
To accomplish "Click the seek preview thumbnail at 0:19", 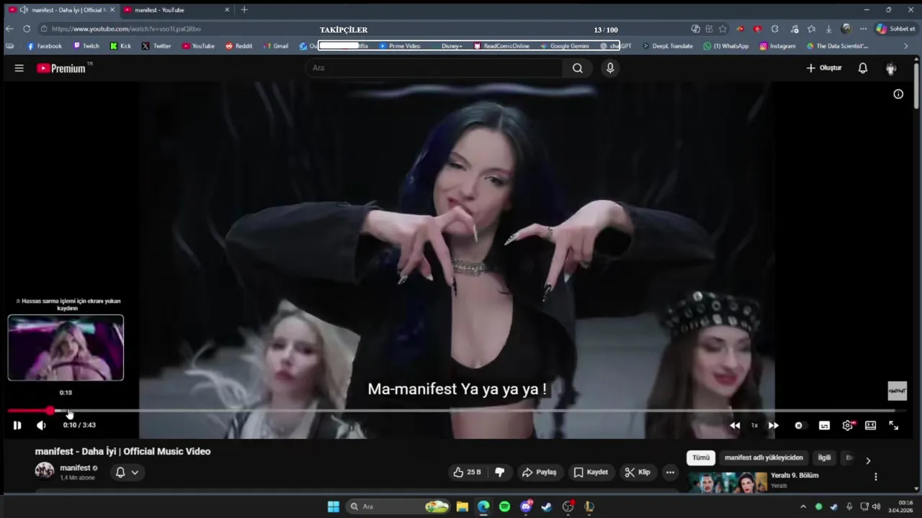I will (x=66, y=347).
